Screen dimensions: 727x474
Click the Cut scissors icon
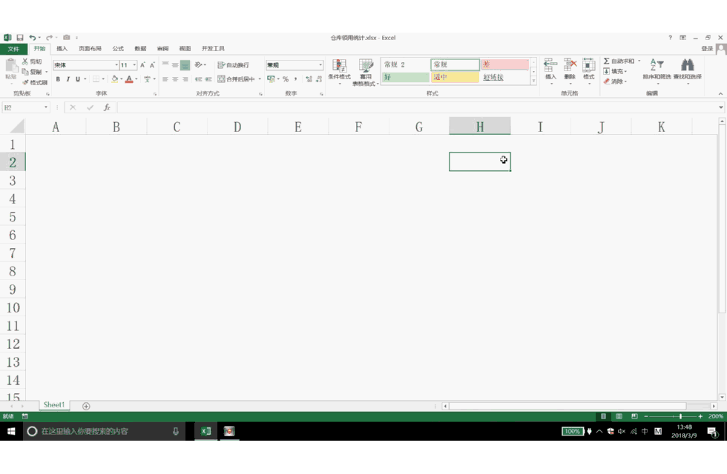click(25, 61)
